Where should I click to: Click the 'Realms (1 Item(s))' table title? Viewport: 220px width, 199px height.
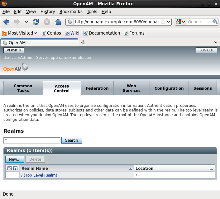tap(30, 150)
